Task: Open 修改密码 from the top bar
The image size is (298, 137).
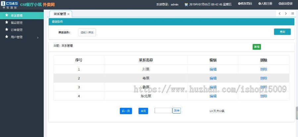Action: click(245, 4)
